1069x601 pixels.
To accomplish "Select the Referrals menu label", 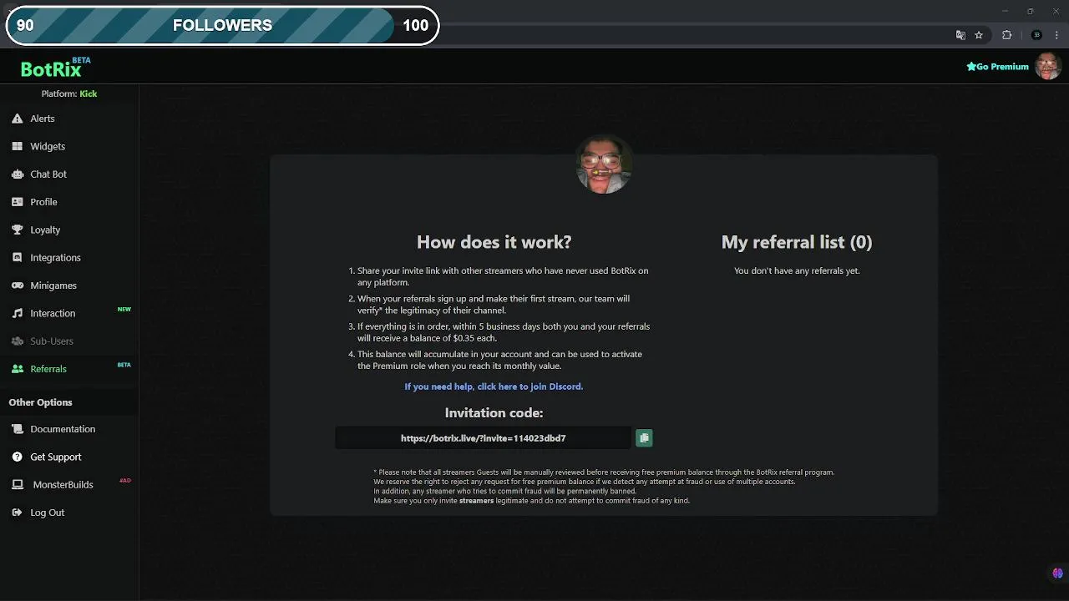I will [48, 369].
